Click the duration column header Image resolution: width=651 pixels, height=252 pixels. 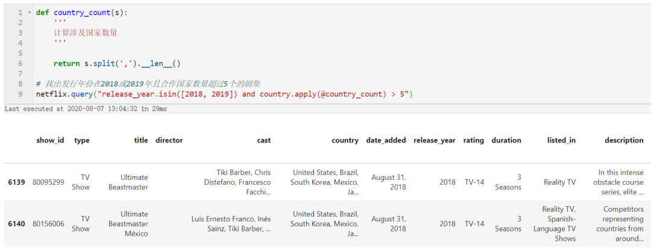point(506,140)
